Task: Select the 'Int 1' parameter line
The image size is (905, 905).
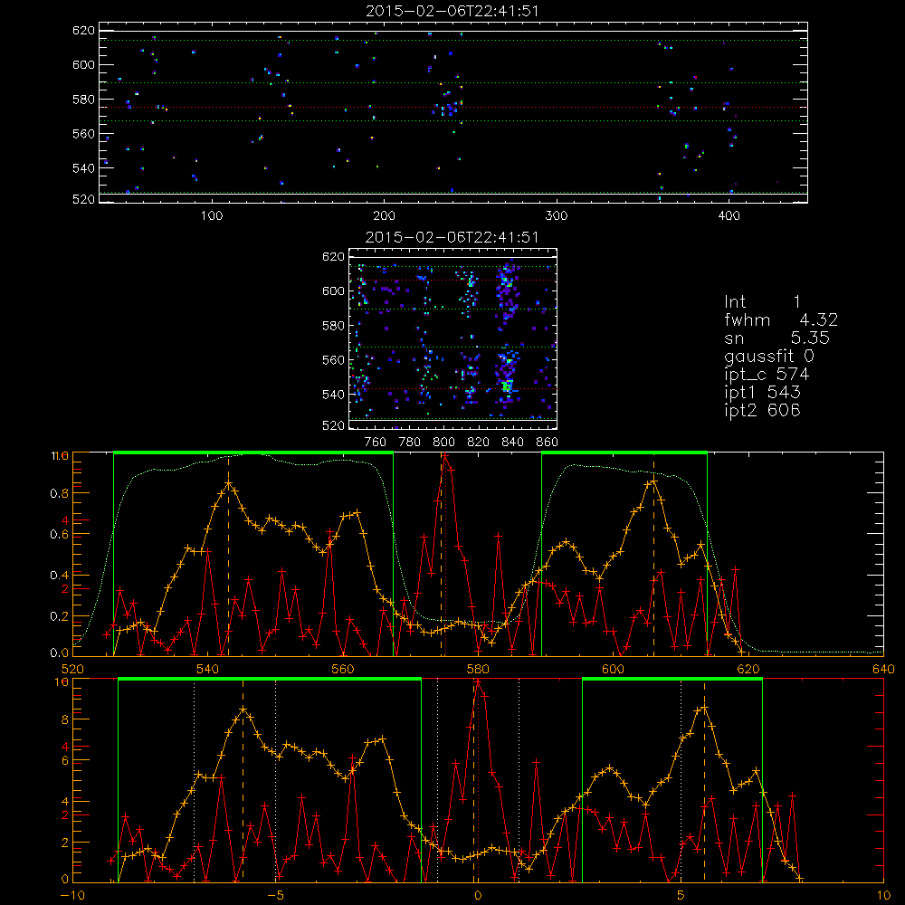Action: click(762, 302)
